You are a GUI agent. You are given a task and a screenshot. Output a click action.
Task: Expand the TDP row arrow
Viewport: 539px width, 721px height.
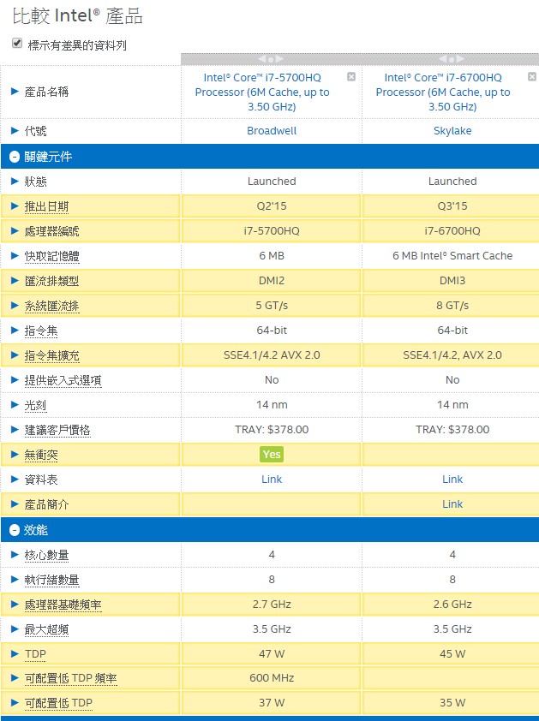click(x=15, y=653)
